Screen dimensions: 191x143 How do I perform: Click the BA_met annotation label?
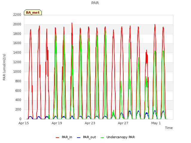tap(33, 13)
